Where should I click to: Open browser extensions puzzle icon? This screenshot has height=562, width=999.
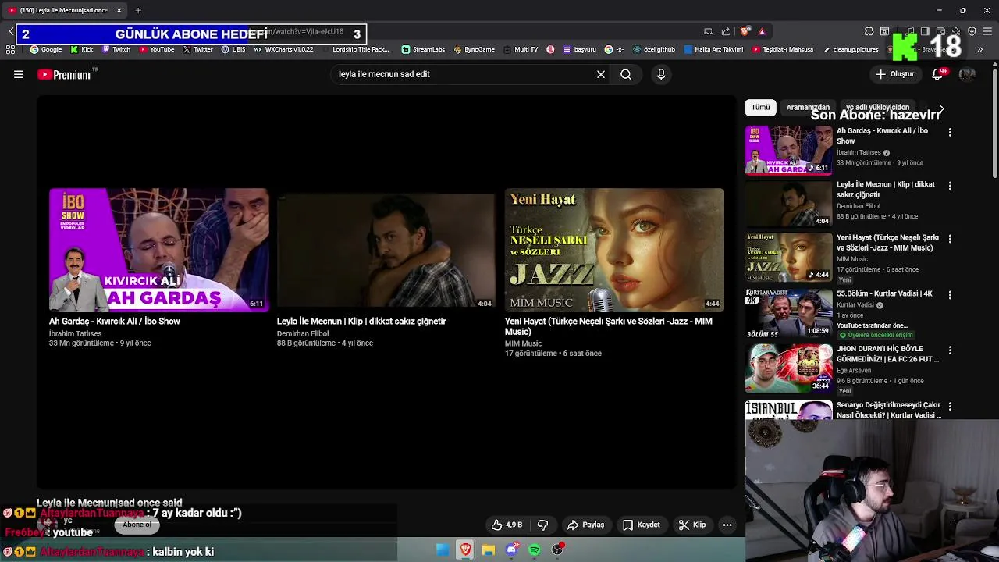[869, 31]
